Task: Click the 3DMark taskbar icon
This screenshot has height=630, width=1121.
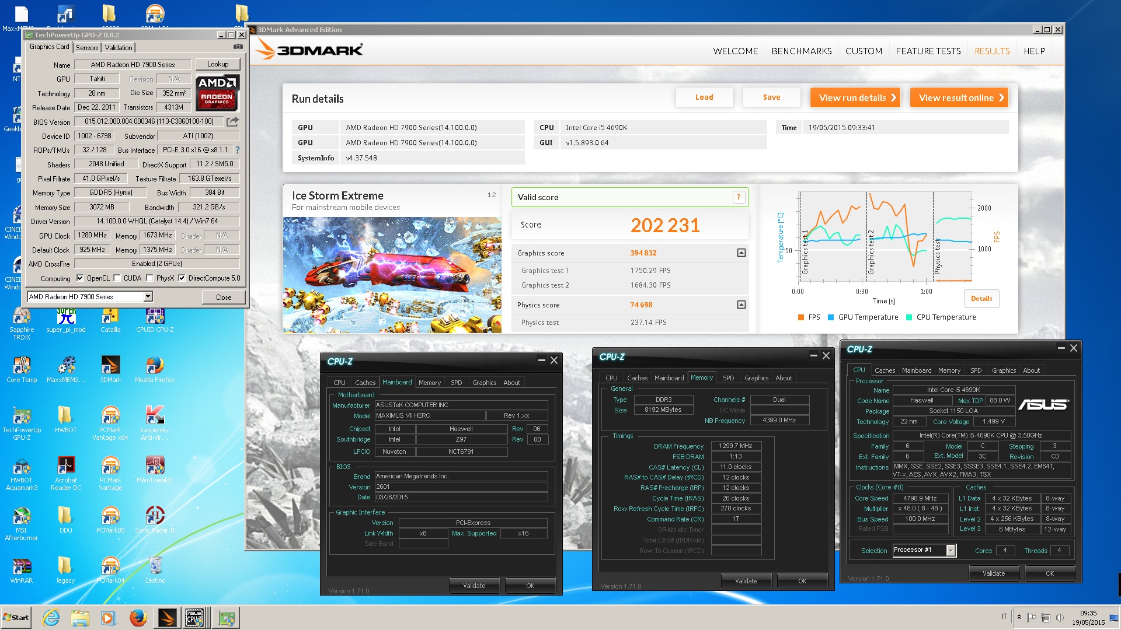Action: 167,618
